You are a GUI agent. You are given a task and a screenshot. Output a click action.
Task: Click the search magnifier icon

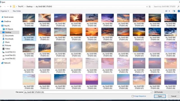tap(178, 7)
